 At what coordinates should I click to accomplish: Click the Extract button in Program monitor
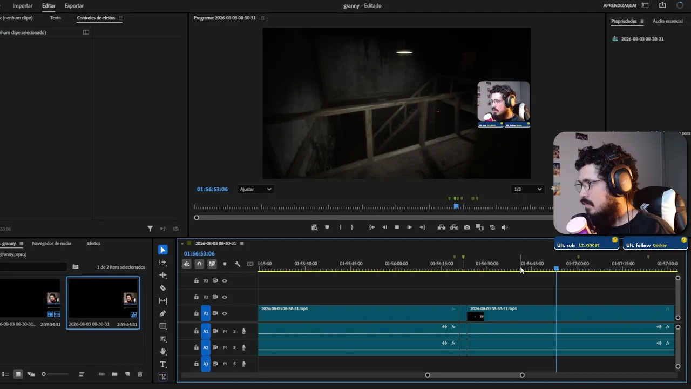coord(454,227)
